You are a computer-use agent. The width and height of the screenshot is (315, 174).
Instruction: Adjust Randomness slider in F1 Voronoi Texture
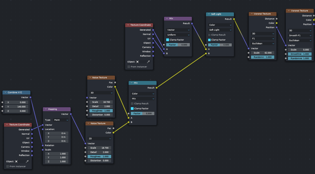262,57
